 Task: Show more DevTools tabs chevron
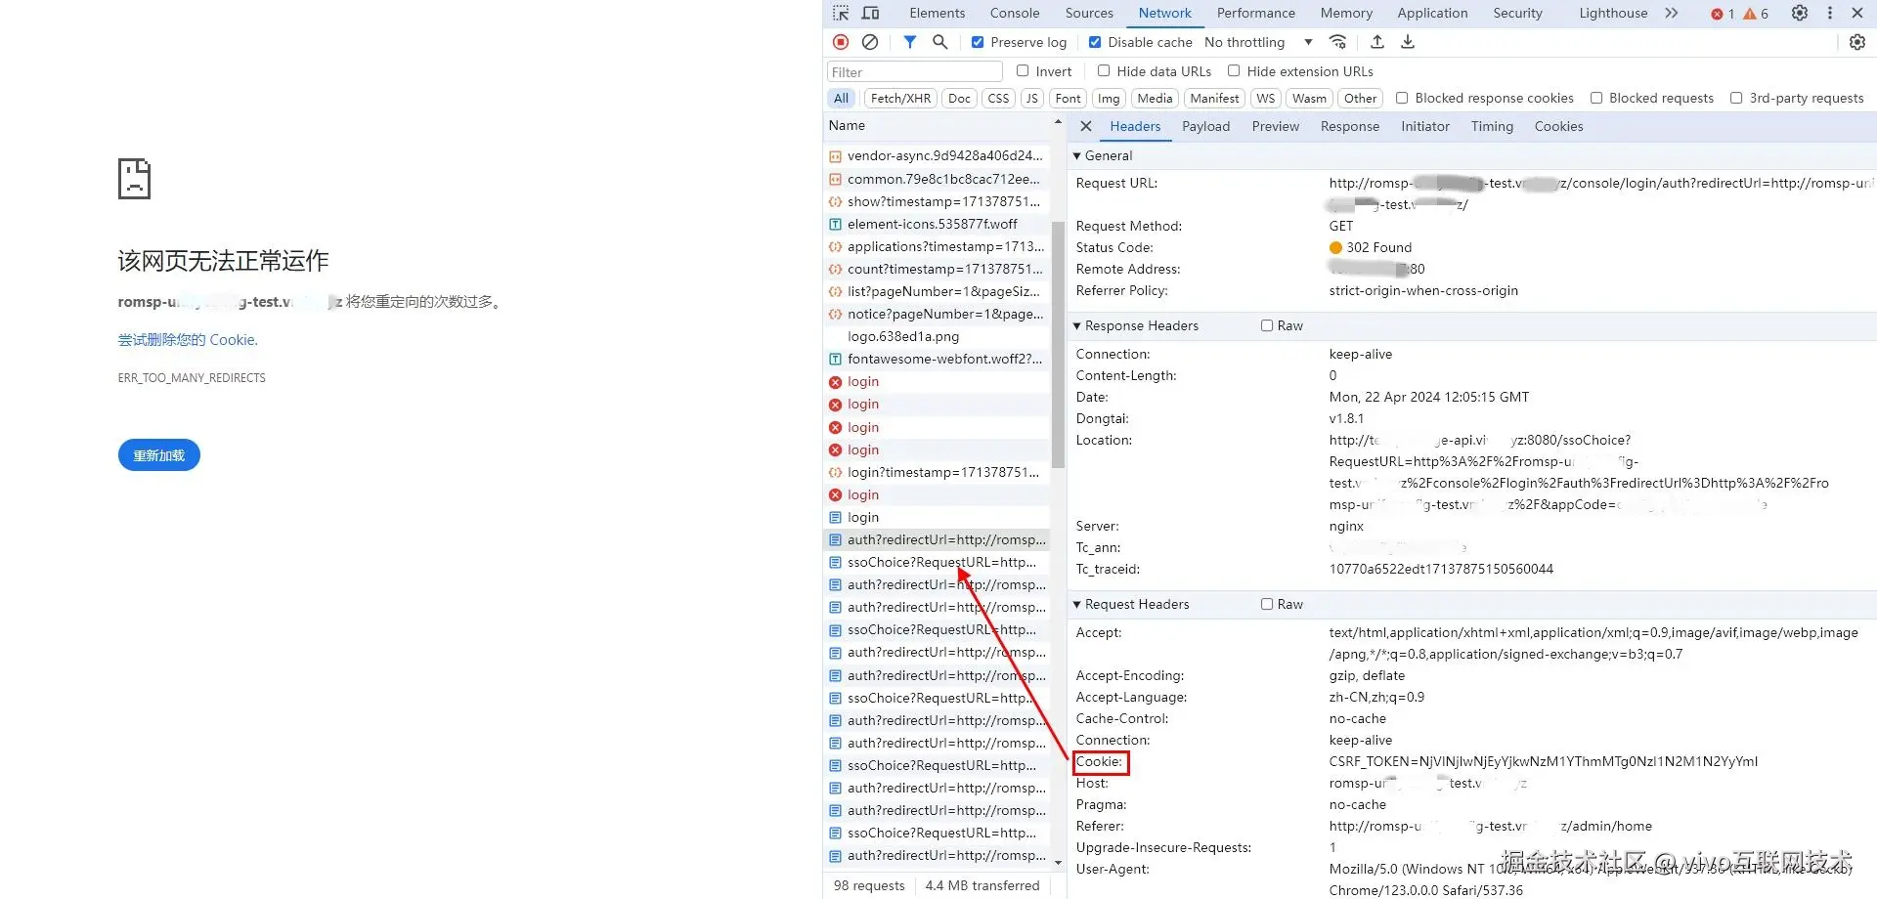[x=1672, y=14]
